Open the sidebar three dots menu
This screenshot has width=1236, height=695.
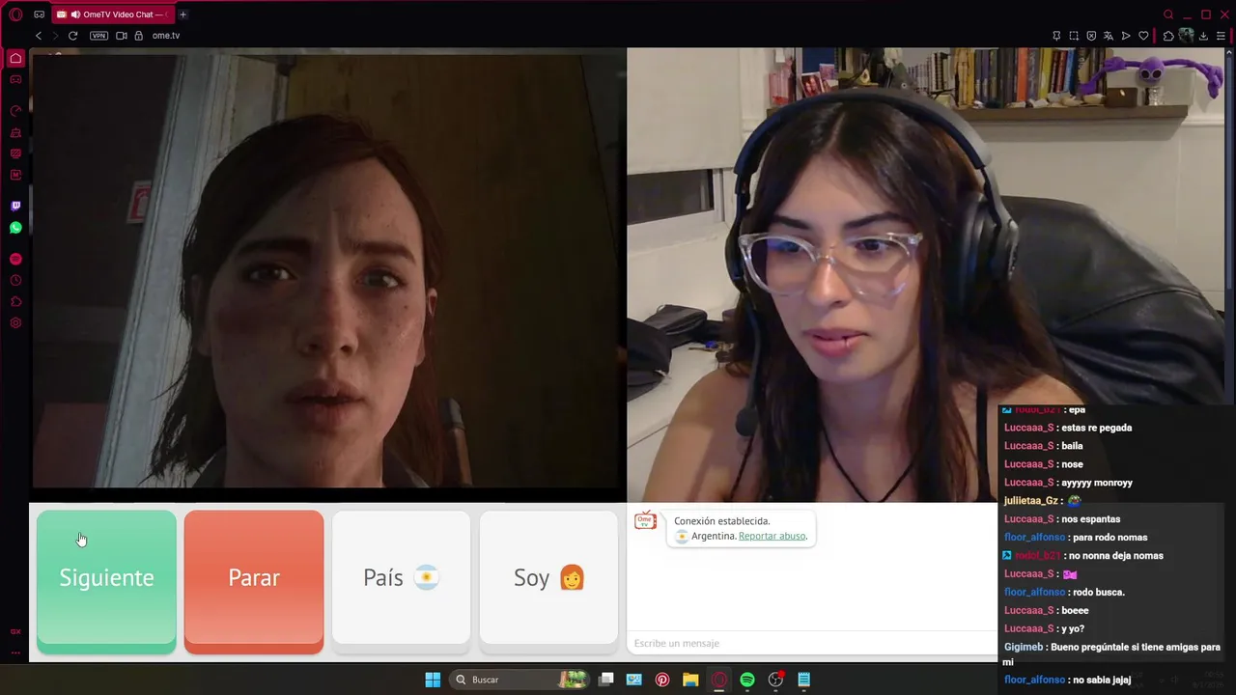pos(15,653)
